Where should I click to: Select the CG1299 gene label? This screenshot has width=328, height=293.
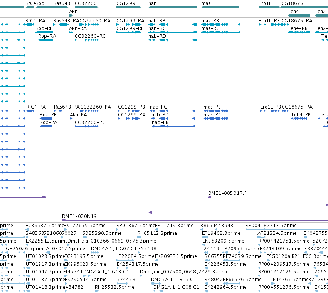[x=126, y=3]
